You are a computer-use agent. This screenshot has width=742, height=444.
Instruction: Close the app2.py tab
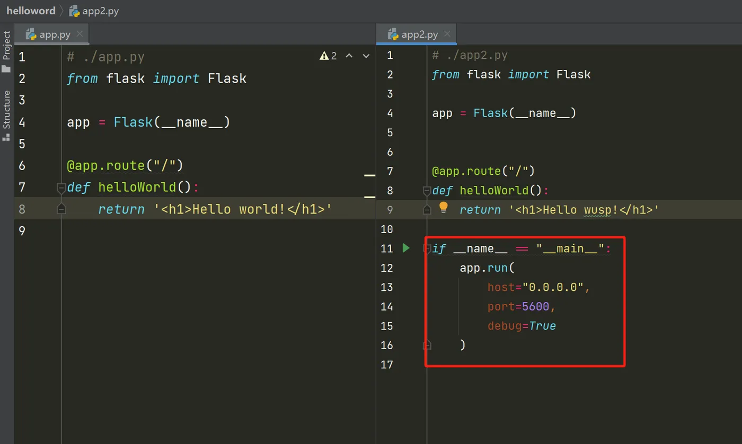447,34
